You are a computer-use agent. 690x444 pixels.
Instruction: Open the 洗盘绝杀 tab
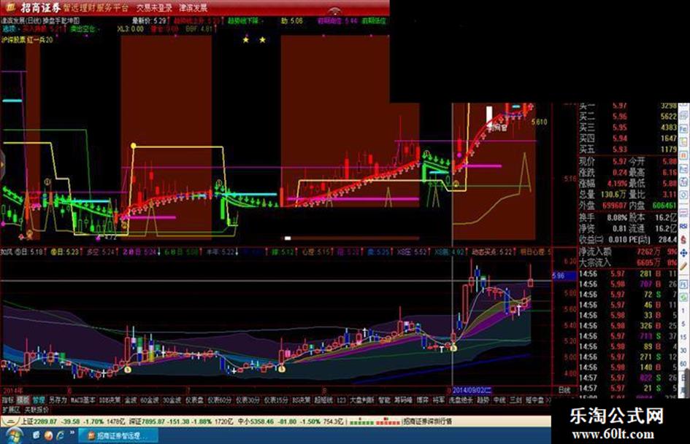click(461, 400)
